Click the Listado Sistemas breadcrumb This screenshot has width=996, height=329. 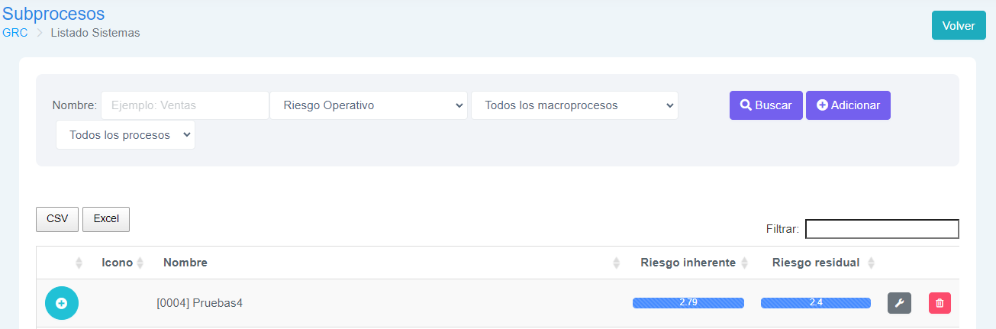(x=95, y=33)
